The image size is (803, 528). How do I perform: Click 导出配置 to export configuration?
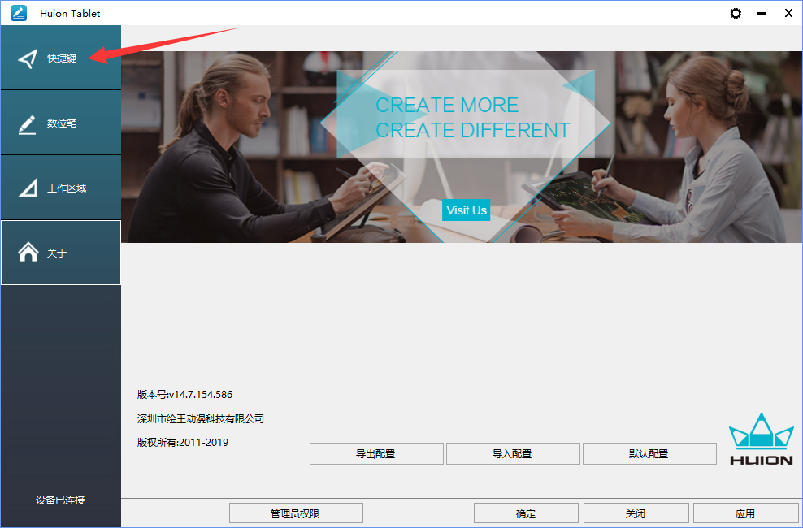click(376, 454)
